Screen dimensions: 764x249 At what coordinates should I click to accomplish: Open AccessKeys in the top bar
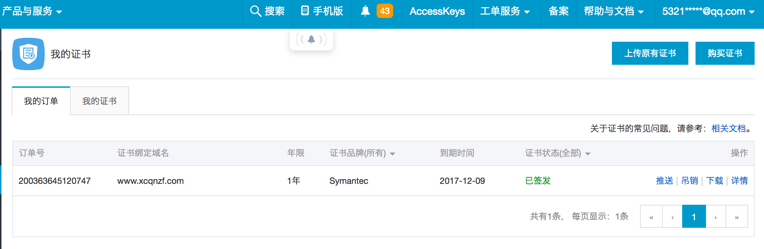point(437,11)
